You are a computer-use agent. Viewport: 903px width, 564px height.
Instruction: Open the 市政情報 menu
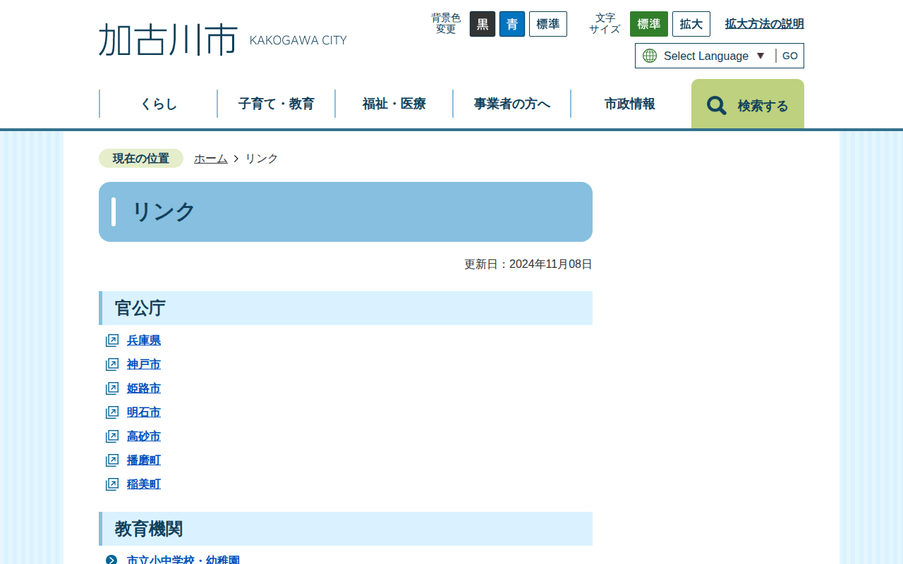630,104
